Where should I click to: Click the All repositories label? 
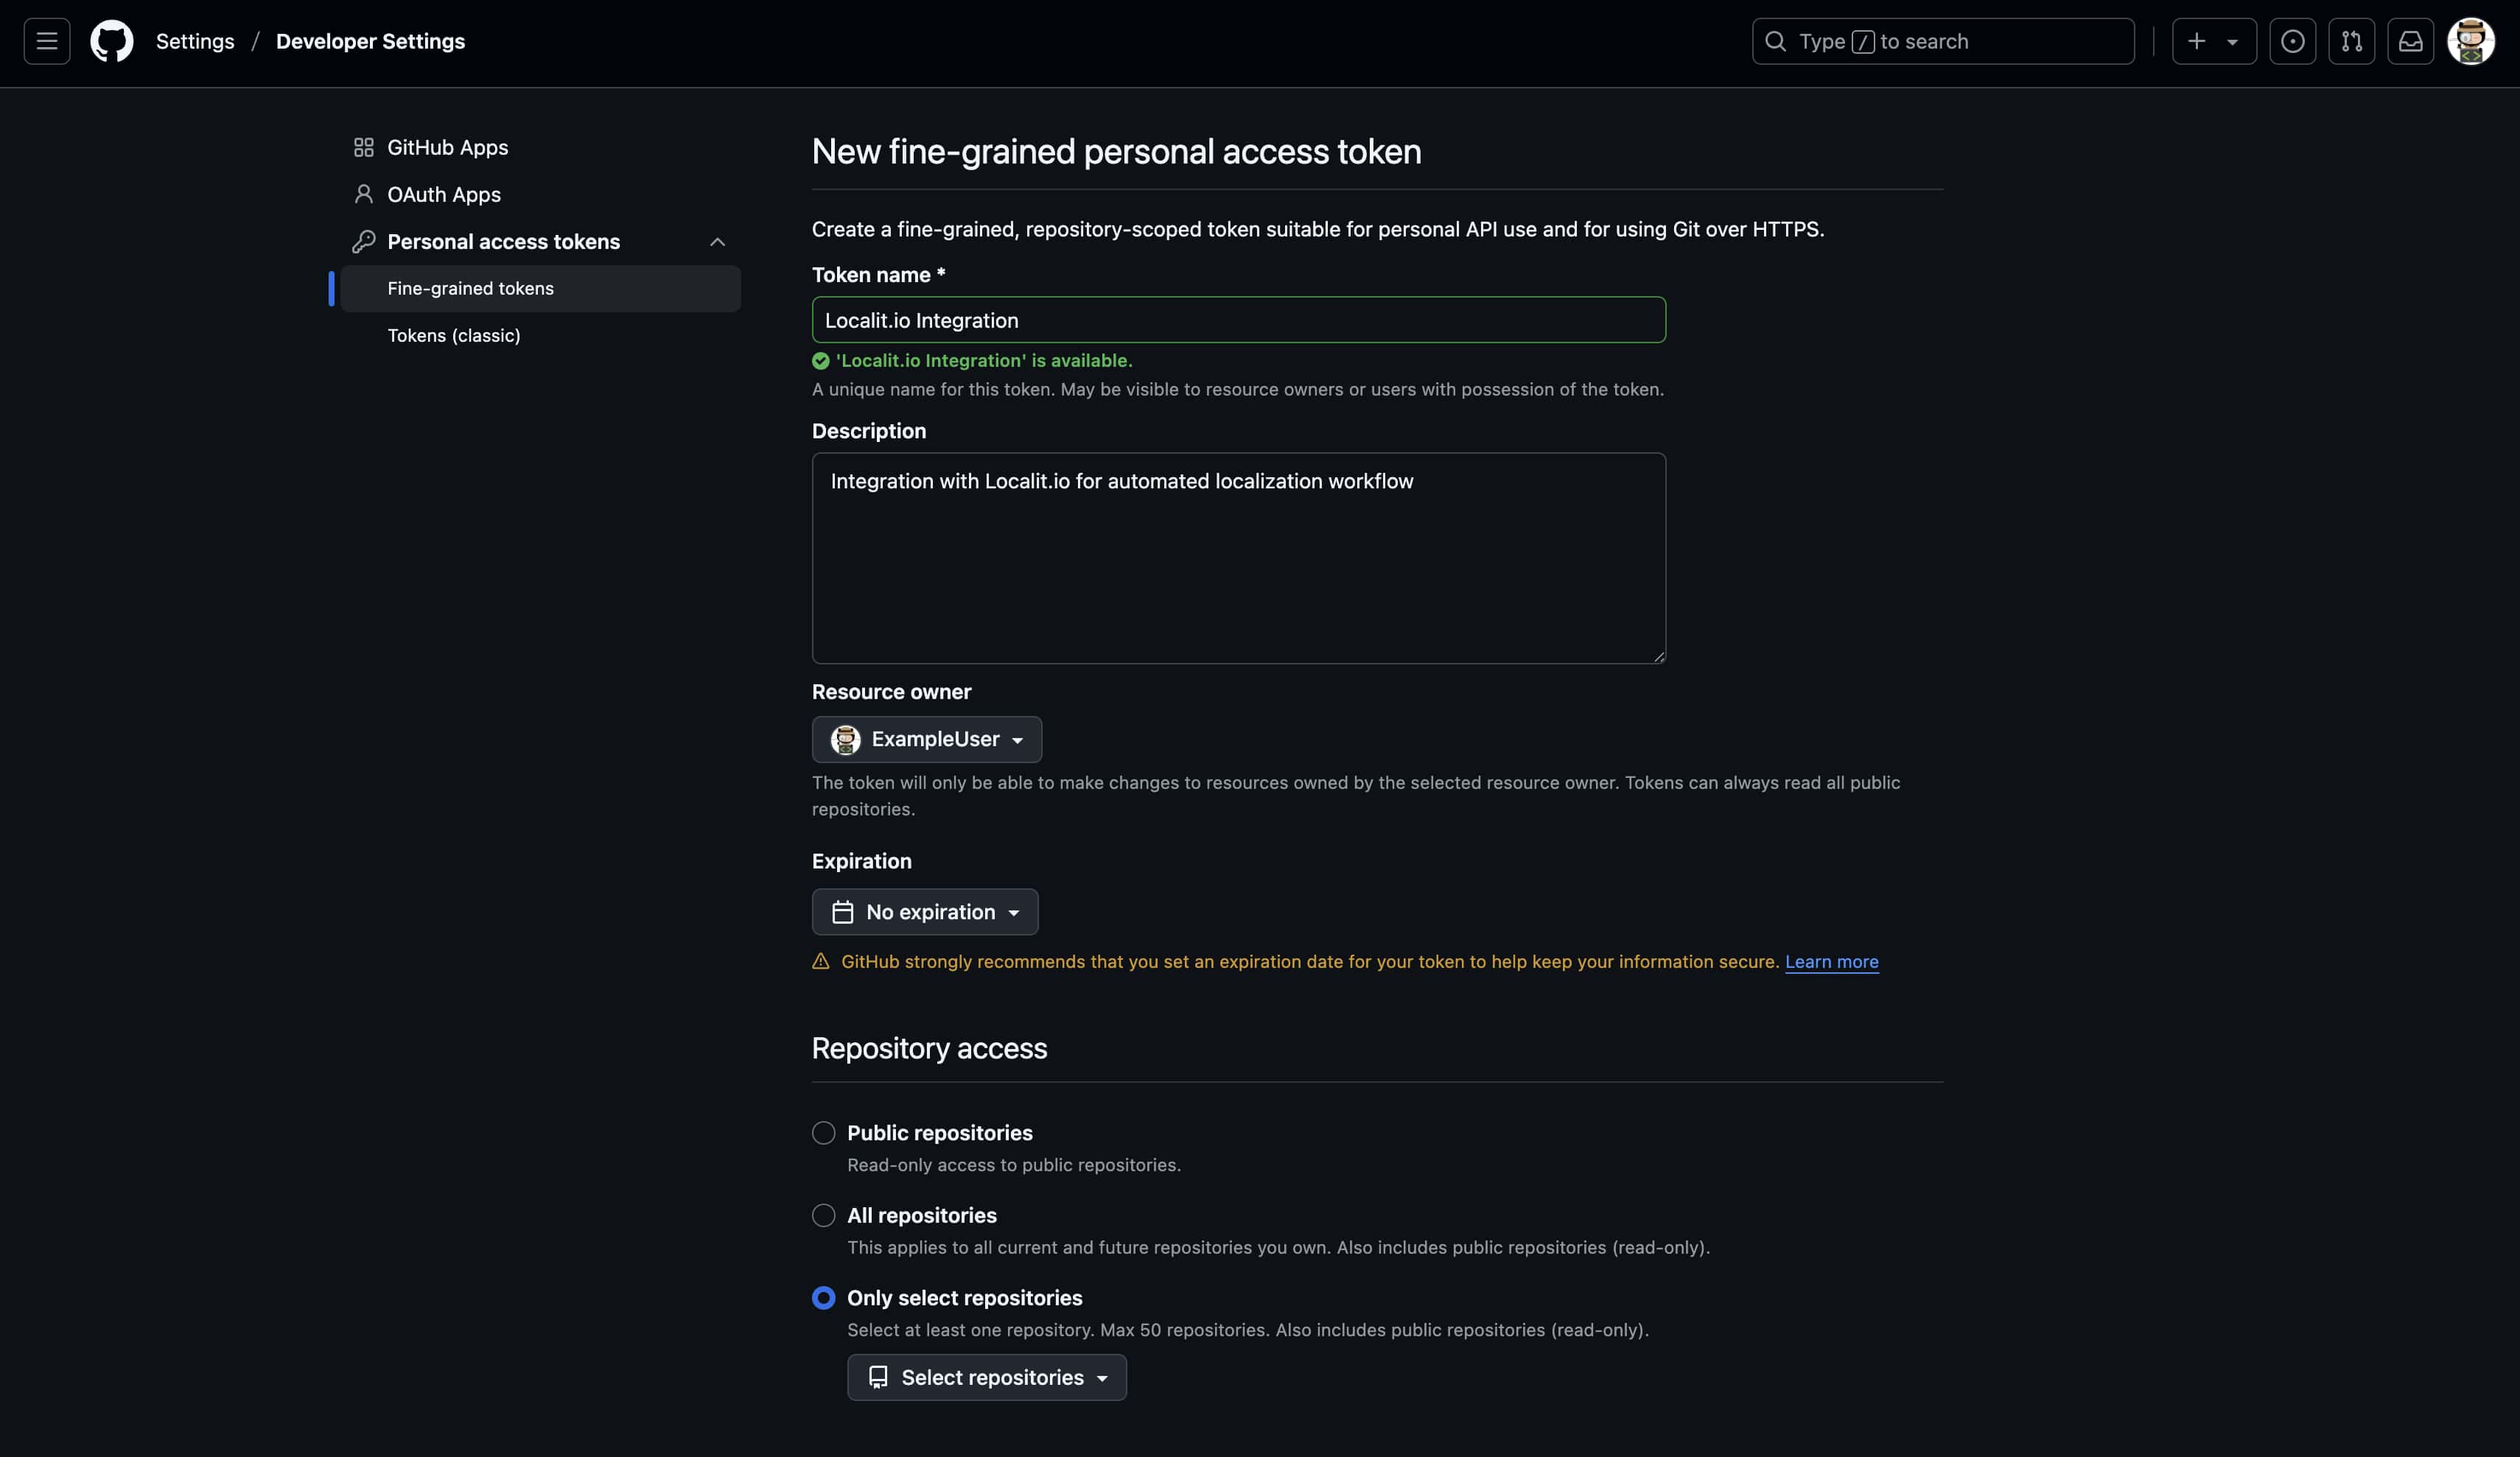(x=921, y=1215)
